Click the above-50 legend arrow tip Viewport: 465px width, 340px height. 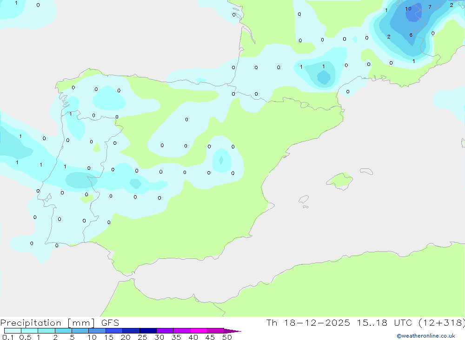233,331
